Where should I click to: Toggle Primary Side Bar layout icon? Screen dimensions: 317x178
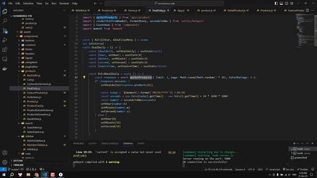click(276, 3)
